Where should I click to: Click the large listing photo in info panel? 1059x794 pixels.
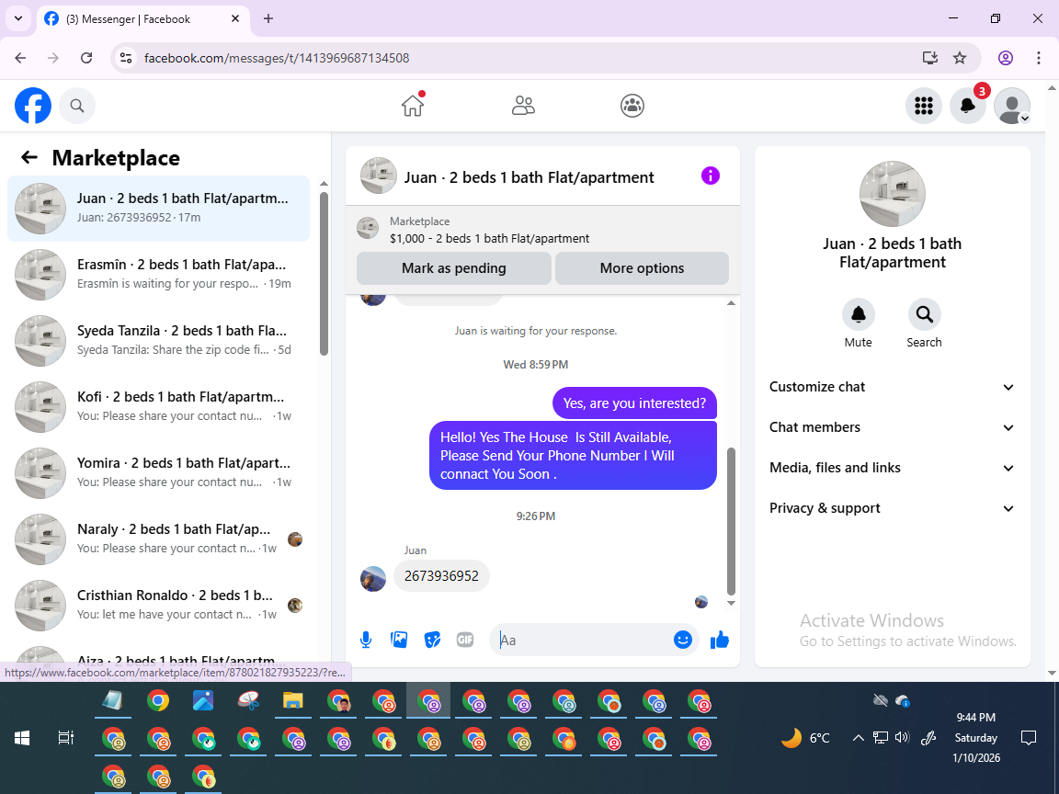[x=893, y=194]
